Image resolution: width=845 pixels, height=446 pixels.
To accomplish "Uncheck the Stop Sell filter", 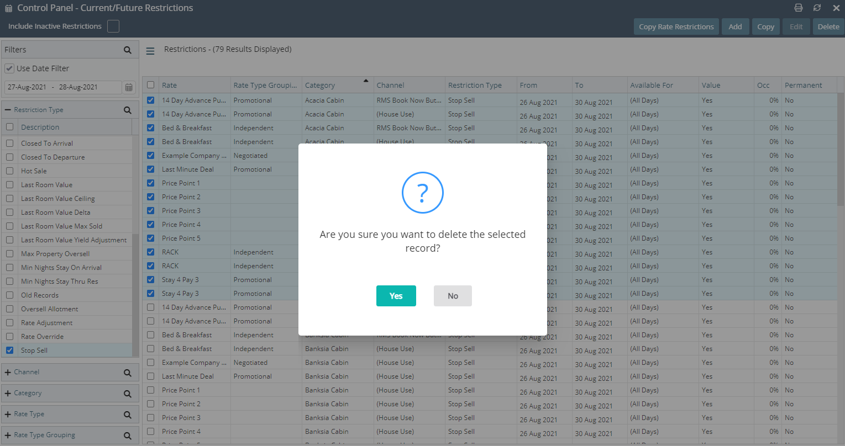I will pyautogui.click(x=9, y=350).
